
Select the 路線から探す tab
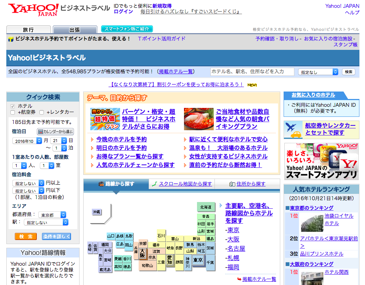116,184
